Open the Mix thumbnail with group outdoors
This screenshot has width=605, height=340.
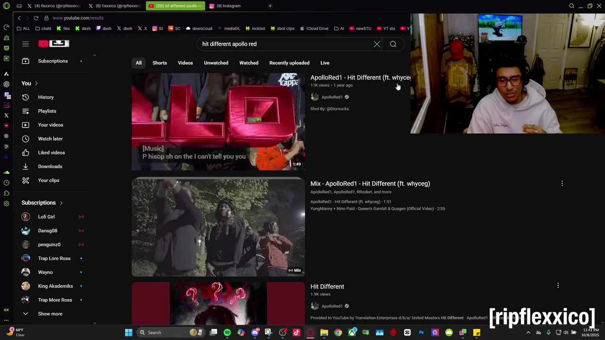tap(218, 227)
